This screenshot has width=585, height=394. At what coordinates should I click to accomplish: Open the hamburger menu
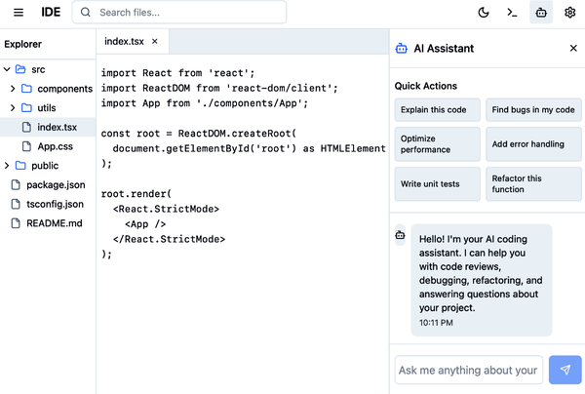pos(18,13)
